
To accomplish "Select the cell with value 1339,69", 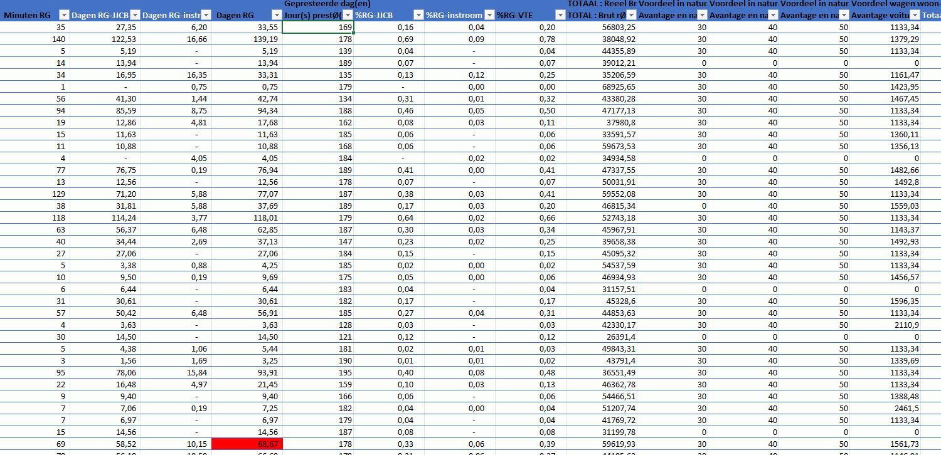I will [886, 360].
